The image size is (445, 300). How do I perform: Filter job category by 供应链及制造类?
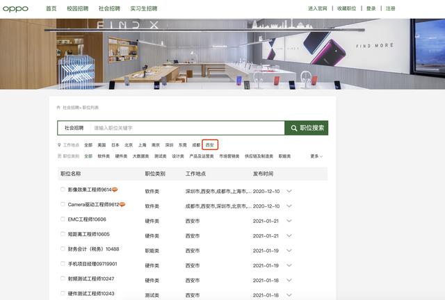click(259, 156)
